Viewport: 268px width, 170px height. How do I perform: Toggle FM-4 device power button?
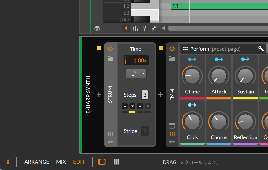172,48
